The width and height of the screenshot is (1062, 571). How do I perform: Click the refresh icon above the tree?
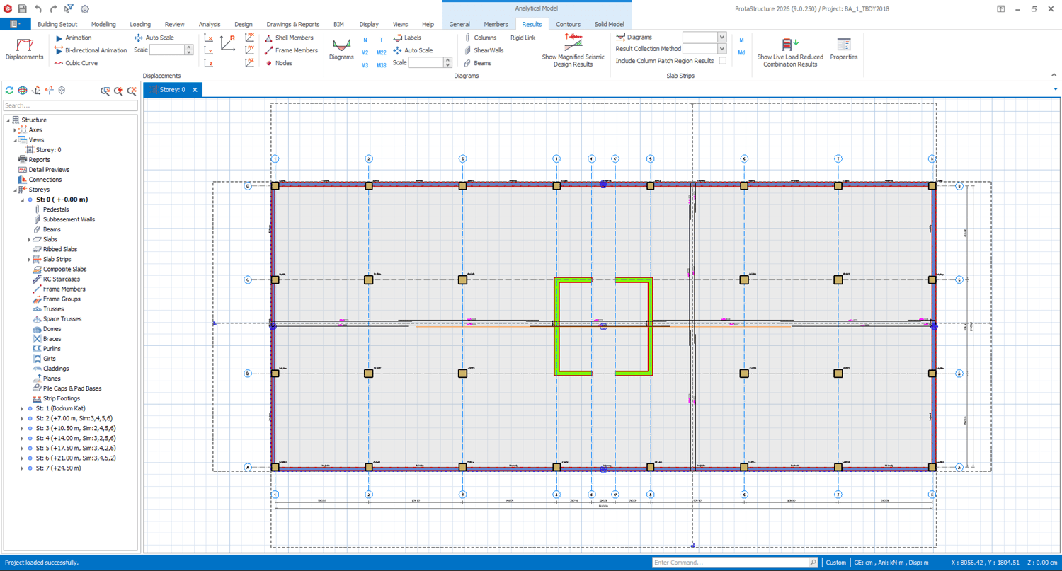(x=9, y=91)
